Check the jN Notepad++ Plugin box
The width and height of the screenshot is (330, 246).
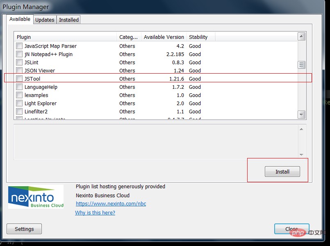19,54
